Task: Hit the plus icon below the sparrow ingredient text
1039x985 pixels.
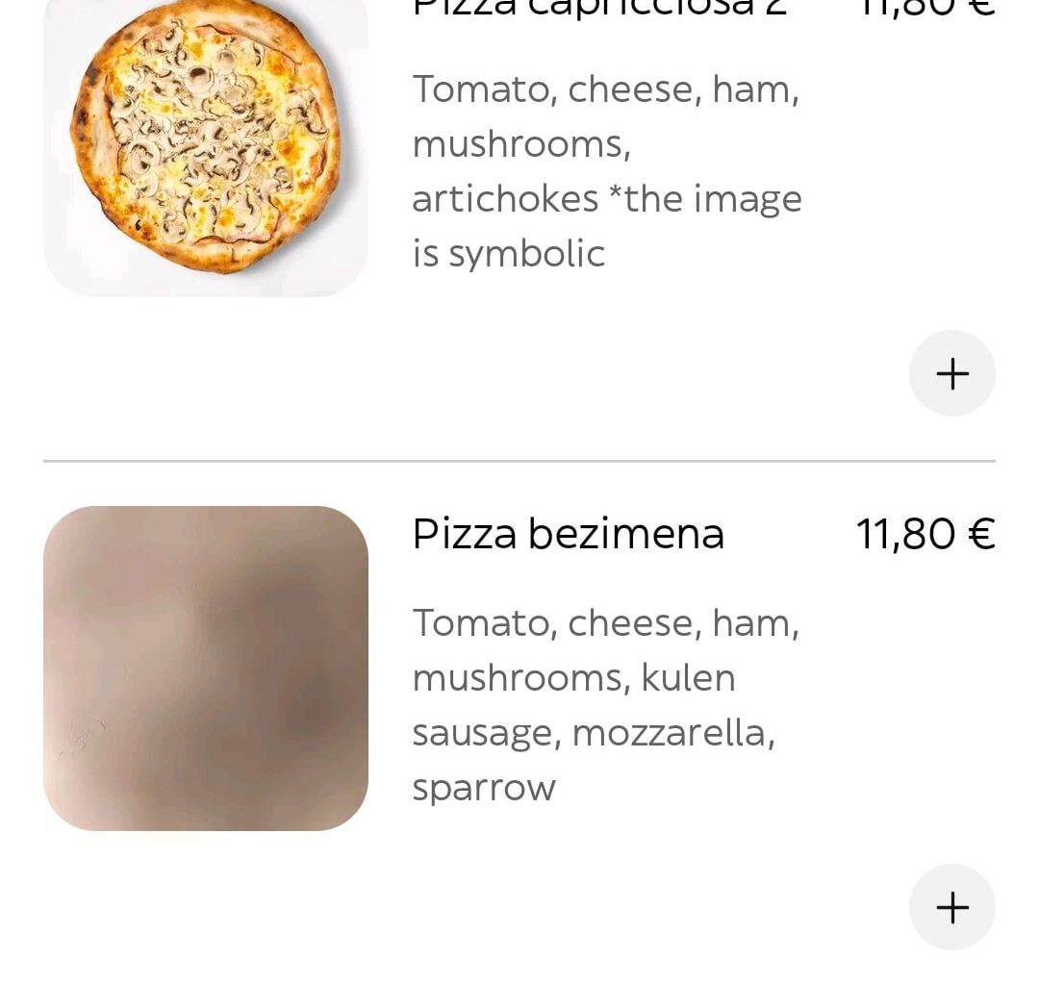Action: click(952, 907)
